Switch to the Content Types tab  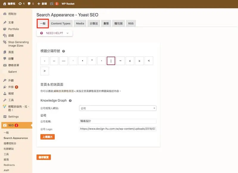click(x=61, y=23)
